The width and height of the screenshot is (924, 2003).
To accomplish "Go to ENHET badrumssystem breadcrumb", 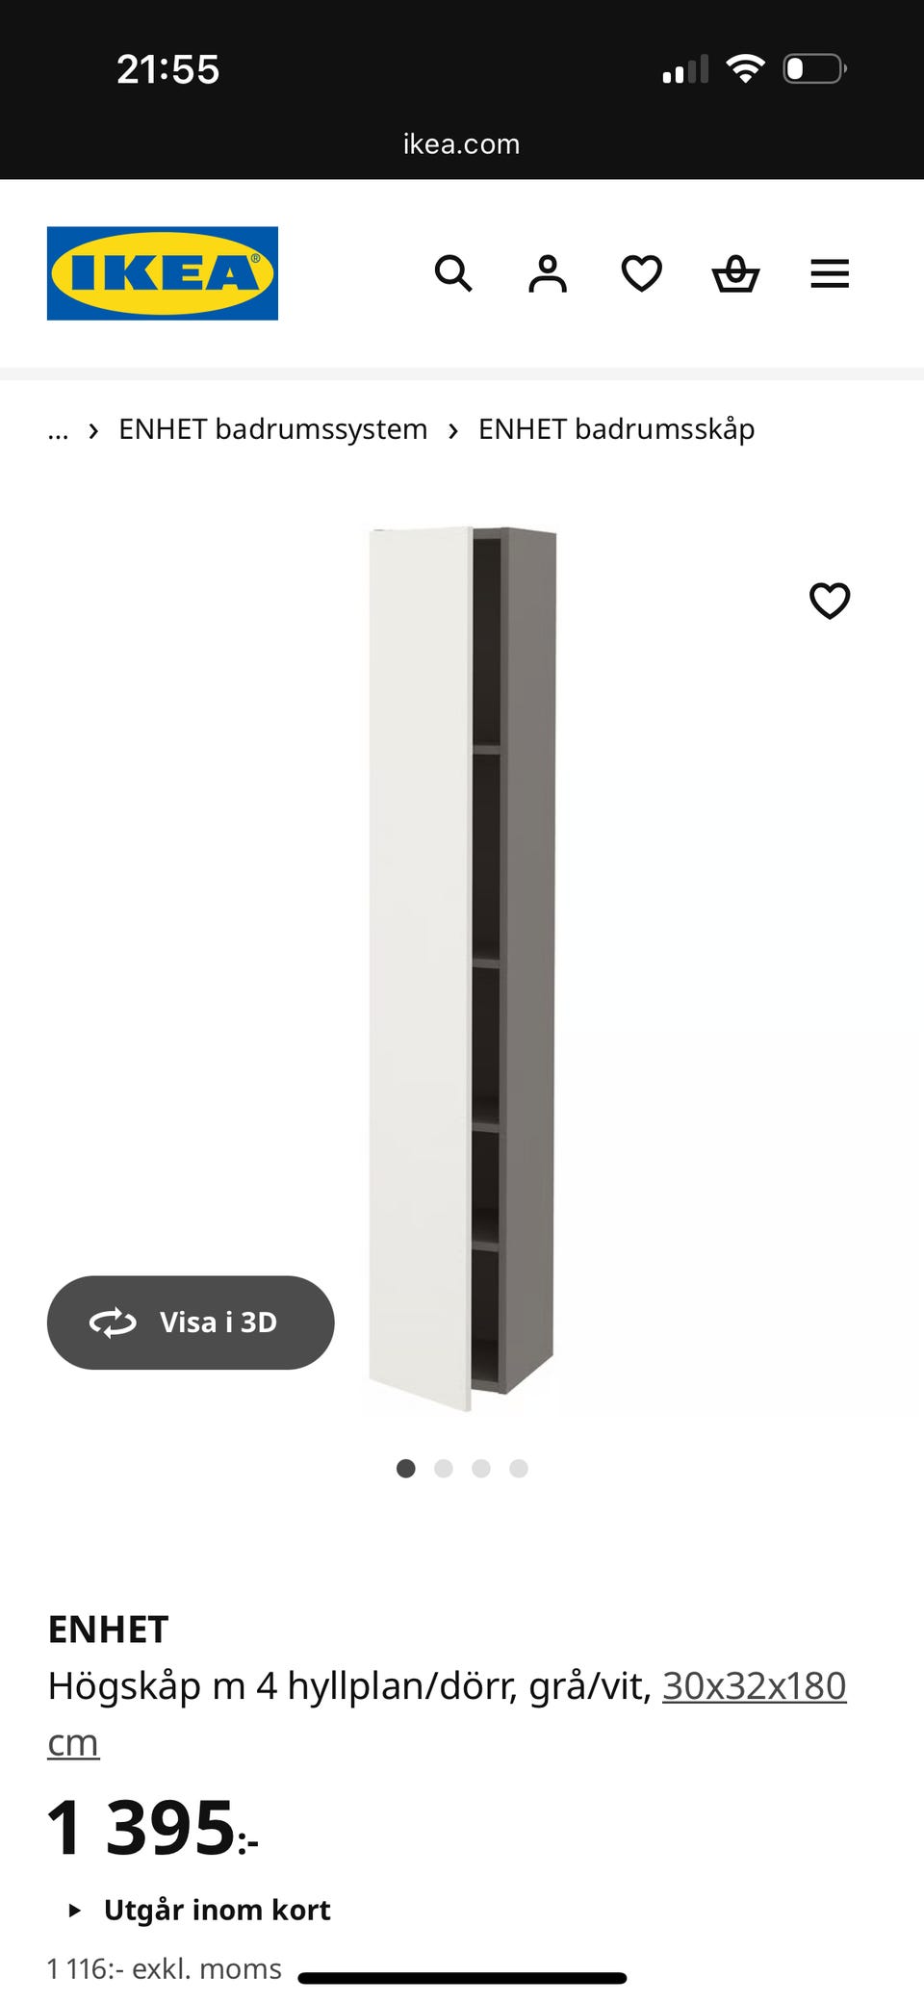I will [x=273, y=429].
